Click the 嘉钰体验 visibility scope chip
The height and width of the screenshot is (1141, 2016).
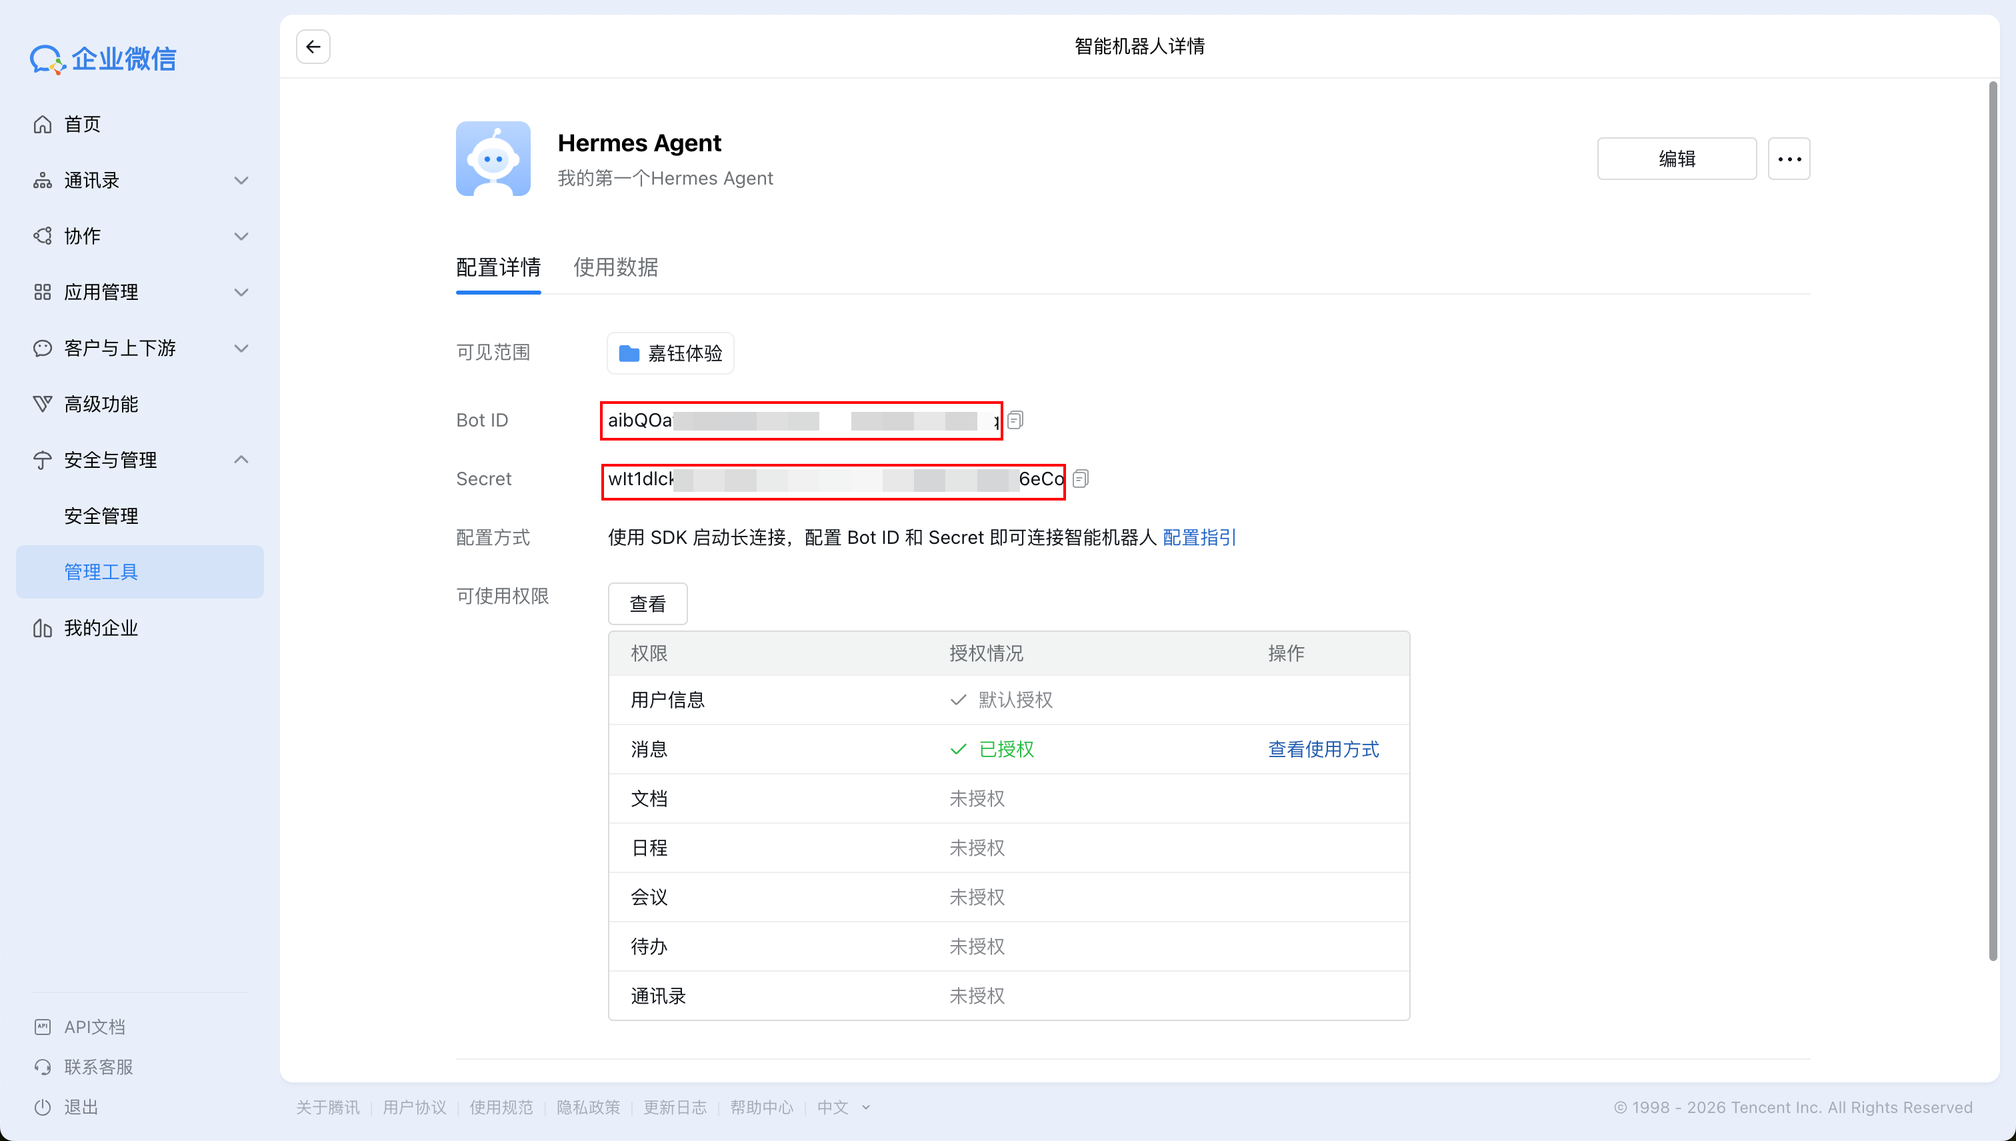point(669,353)
